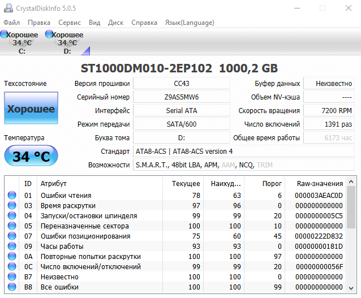Open the Файл menu
The image size is (361, 298).
11,23
